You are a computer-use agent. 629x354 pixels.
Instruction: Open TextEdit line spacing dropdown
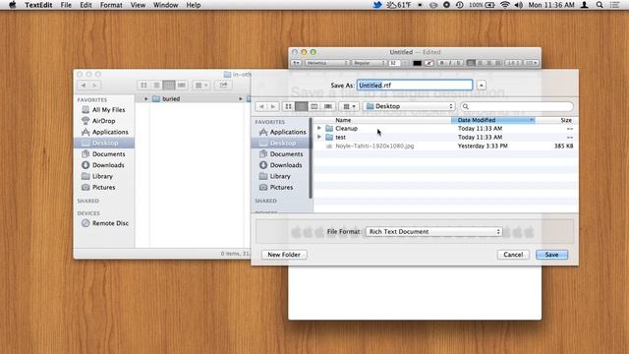click(513, 63)
